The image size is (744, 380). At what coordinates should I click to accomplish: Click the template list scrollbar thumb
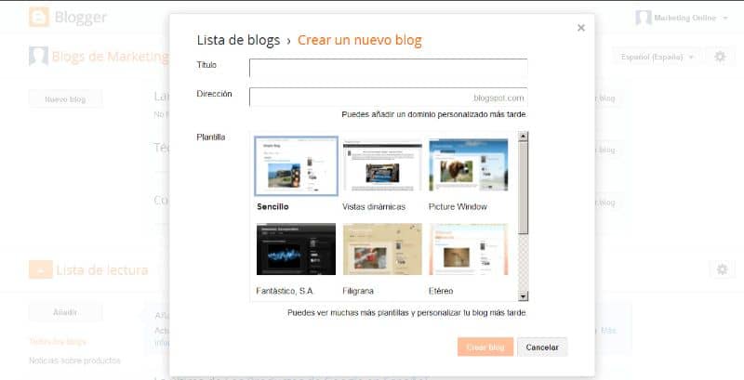523,188
